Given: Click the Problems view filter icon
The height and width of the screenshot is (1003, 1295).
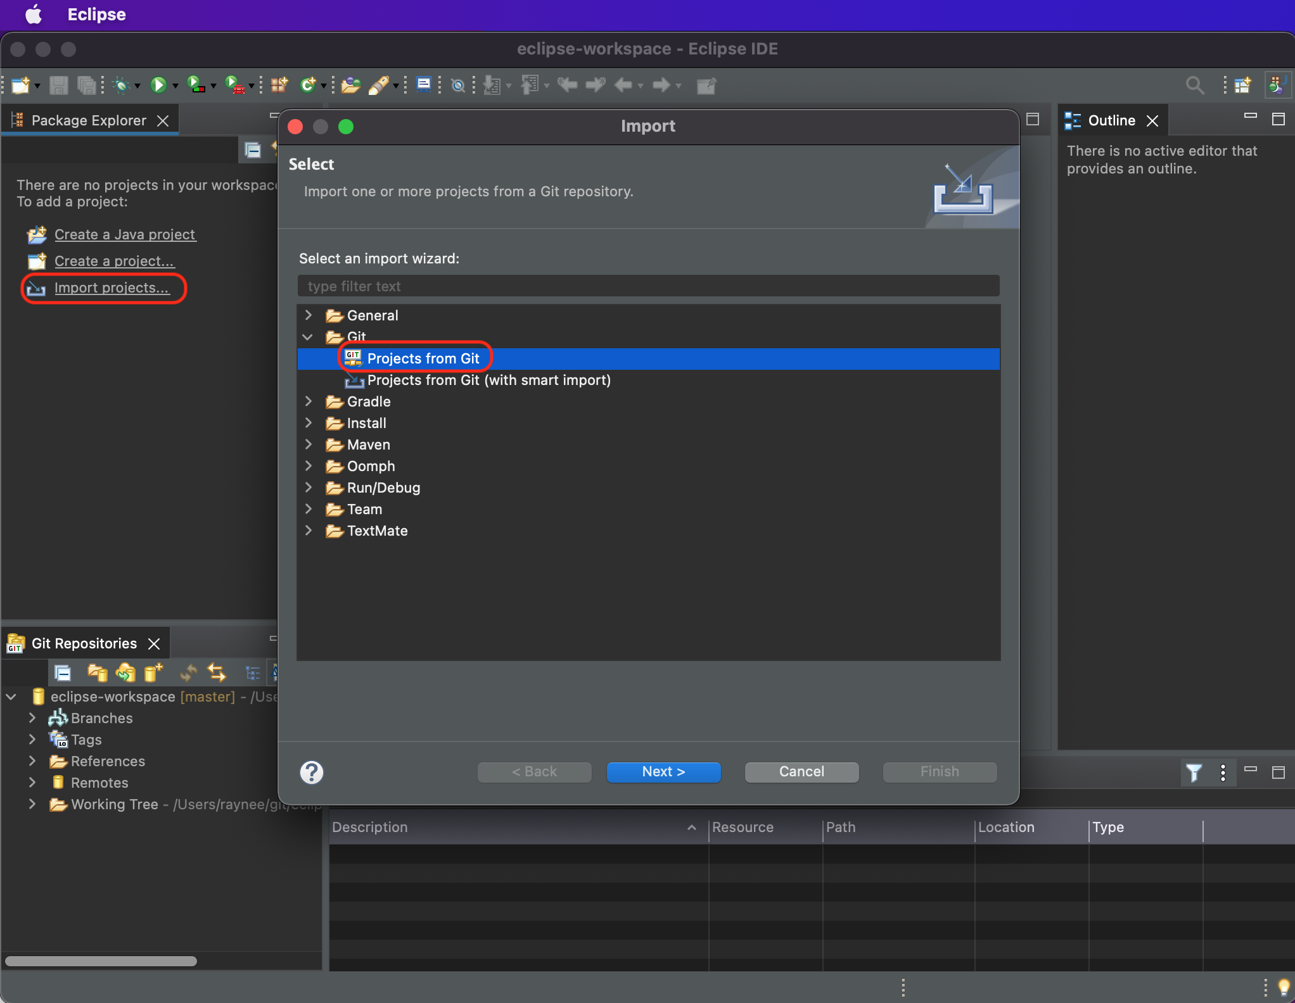Looking at the screenshot, I should (1194, 772).
